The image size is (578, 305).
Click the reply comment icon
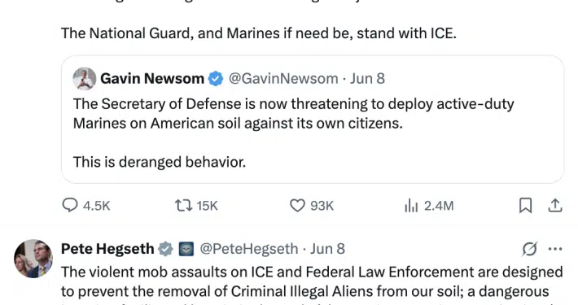70,205
